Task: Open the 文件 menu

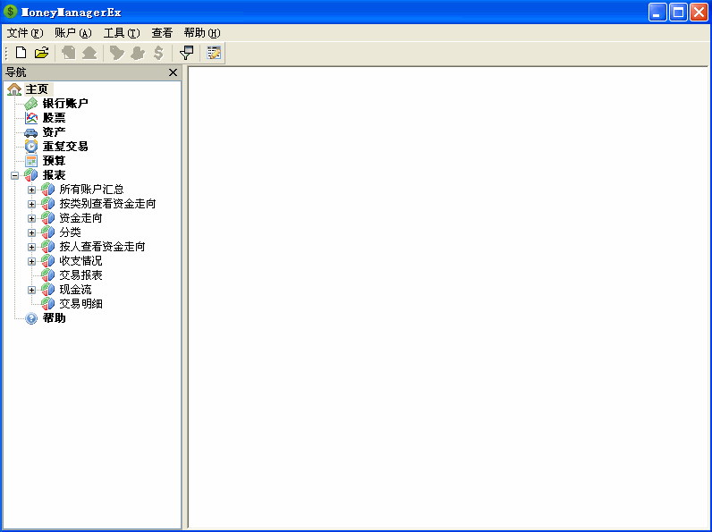Action: [x=24, y=32]
